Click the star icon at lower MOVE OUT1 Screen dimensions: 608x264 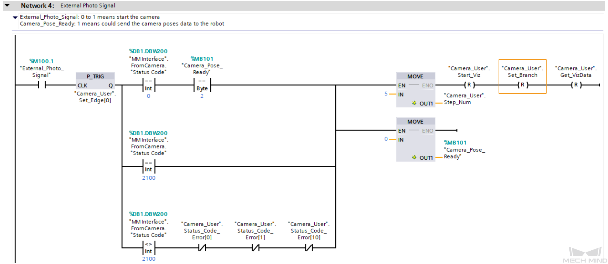414,157
